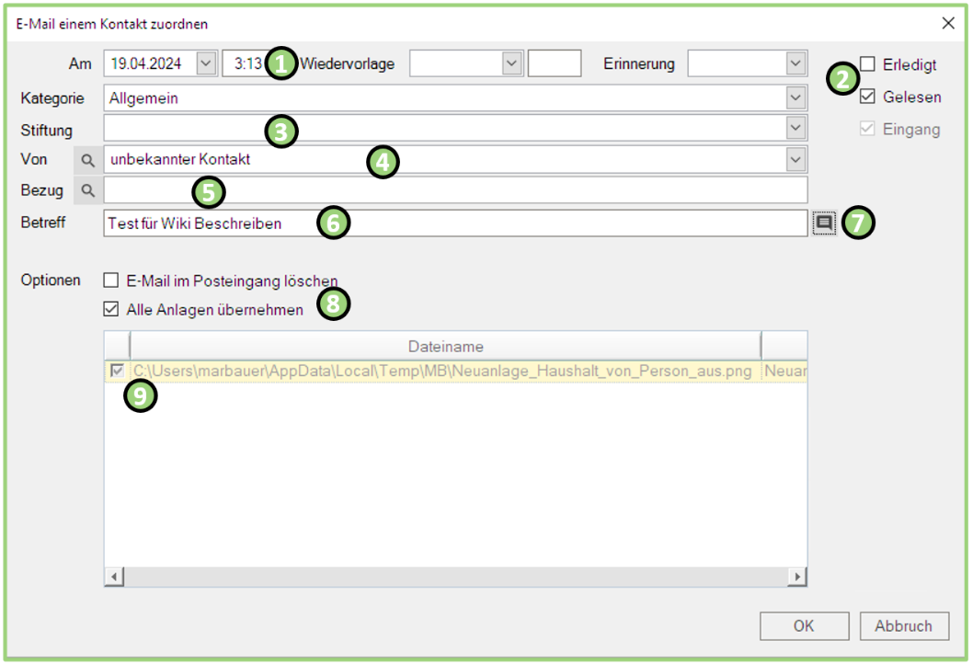973x664 pixels.
Task: Toggle the Erledigt checkbox
Action: pos(867,64)
